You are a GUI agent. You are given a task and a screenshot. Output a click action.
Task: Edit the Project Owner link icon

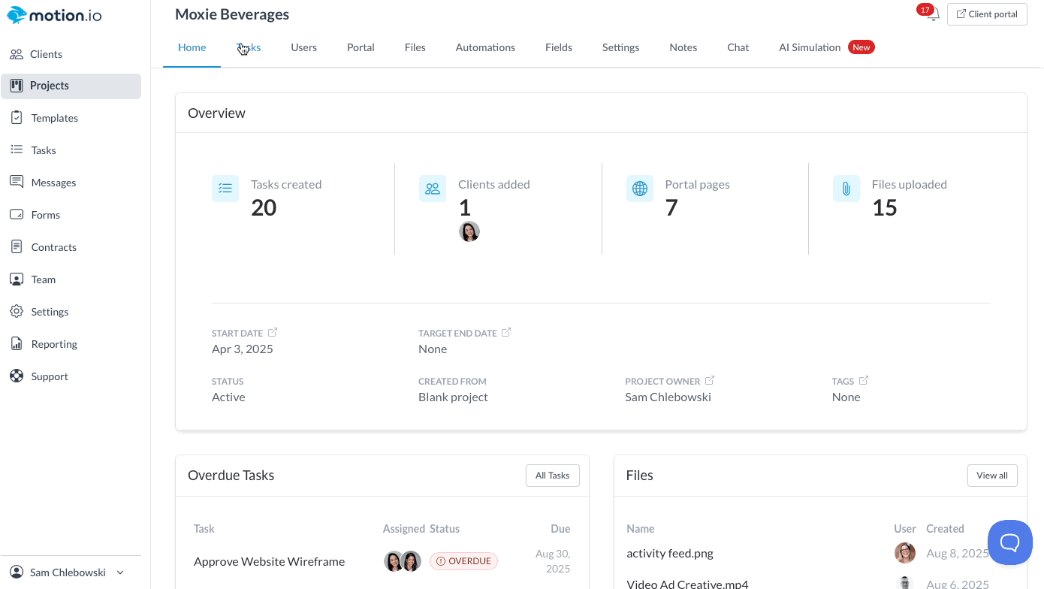(x=710, y=380)
